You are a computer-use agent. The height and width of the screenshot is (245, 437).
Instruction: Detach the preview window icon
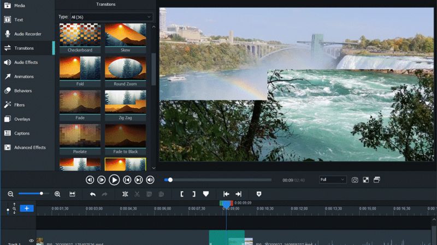(377, 180)
